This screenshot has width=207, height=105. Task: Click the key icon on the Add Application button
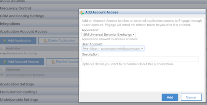coord(5,41)
